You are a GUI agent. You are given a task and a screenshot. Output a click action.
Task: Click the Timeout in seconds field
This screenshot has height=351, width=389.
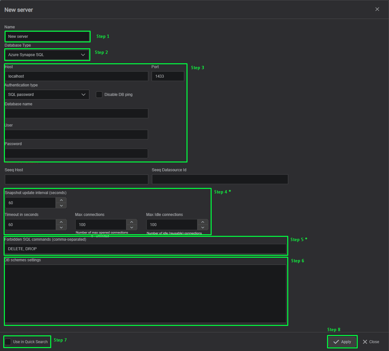tap(31, 225)
